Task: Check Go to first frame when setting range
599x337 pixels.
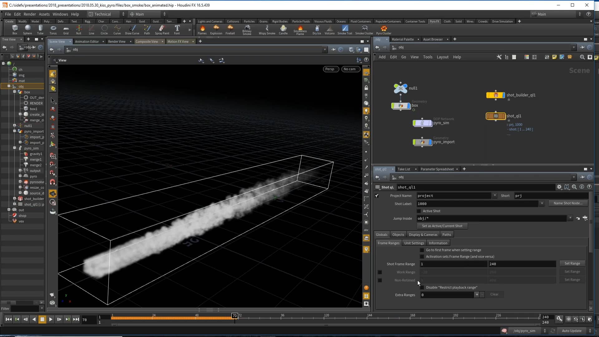Action: pos(422,250)
